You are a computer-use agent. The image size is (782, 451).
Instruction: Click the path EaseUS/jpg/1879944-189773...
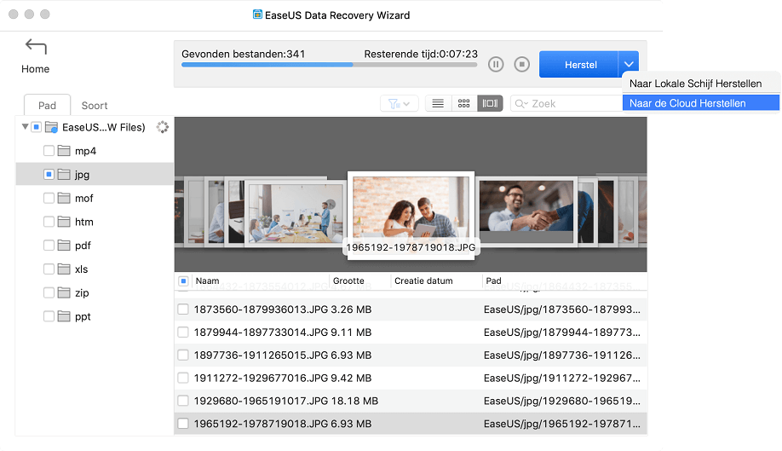pyautogui.click(x=562, y=332)
